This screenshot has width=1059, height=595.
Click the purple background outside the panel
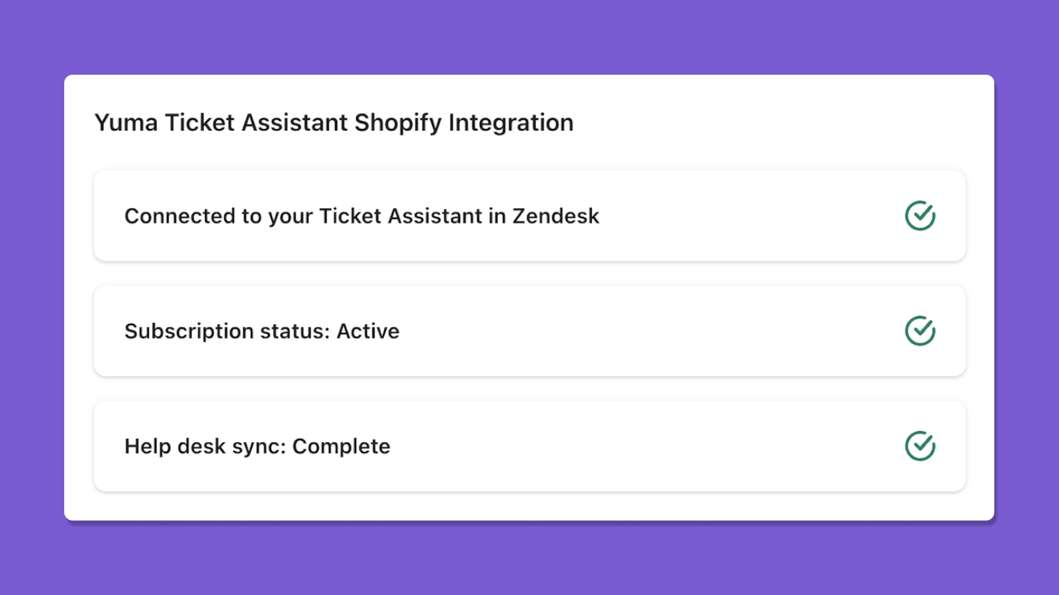529,33
